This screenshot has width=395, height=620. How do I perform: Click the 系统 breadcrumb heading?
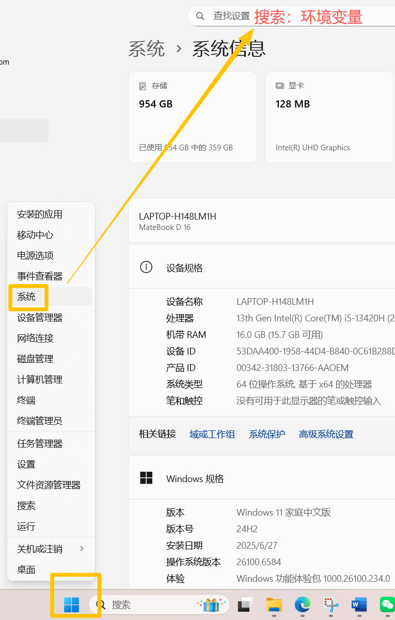[x=147, y=49]
